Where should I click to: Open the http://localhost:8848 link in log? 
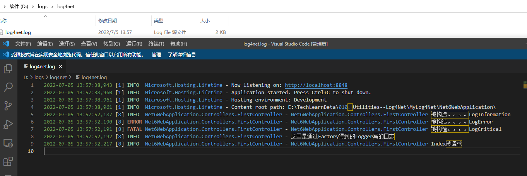tap(316, 85)
